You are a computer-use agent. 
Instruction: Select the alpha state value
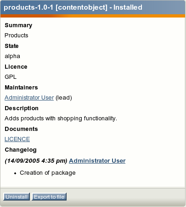click(12, 56)
